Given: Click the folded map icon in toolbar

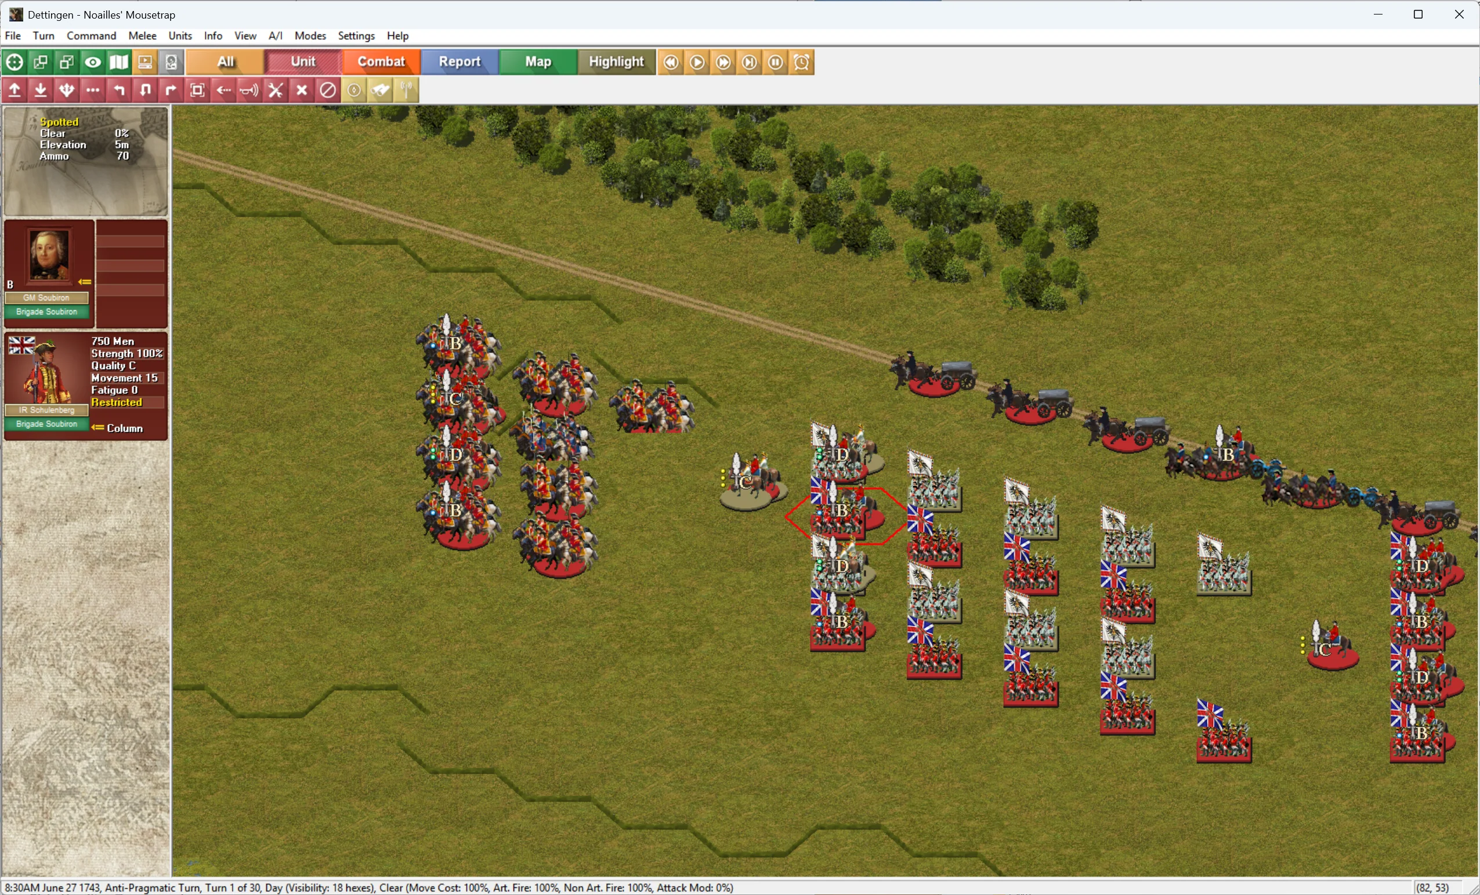Looking at the screenshot, I should pyautogui.click(x=119, y=62).
